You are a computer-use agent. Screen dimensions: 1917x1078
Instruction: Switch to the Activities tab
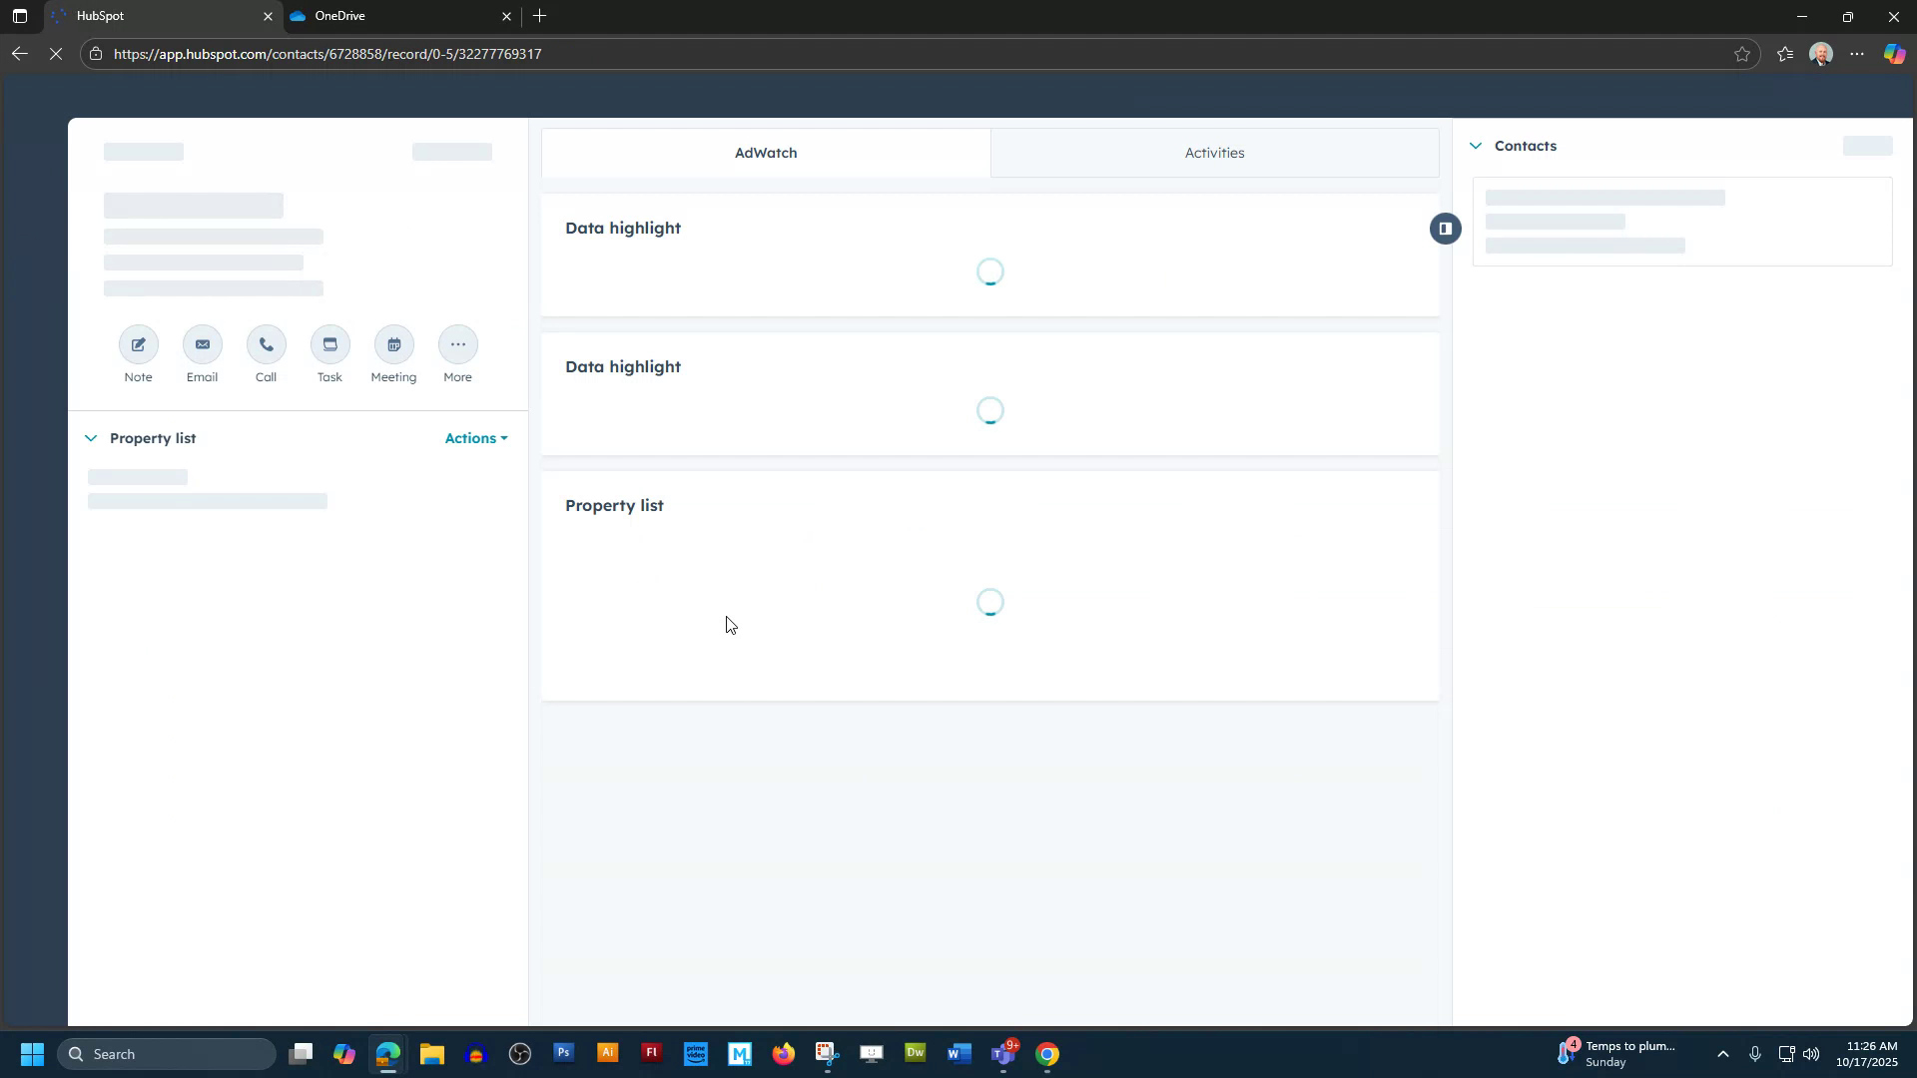[x=1214, y=153]
